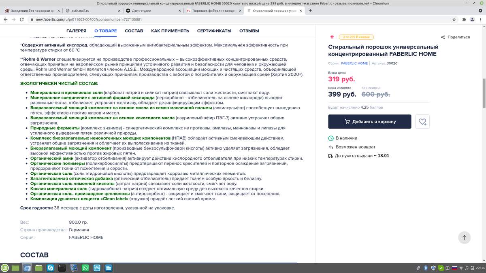The height and width of the screenshot is (273, 486).
Task: Click the 'Страна производства: Германия' value
Action: tap(79, 230)
